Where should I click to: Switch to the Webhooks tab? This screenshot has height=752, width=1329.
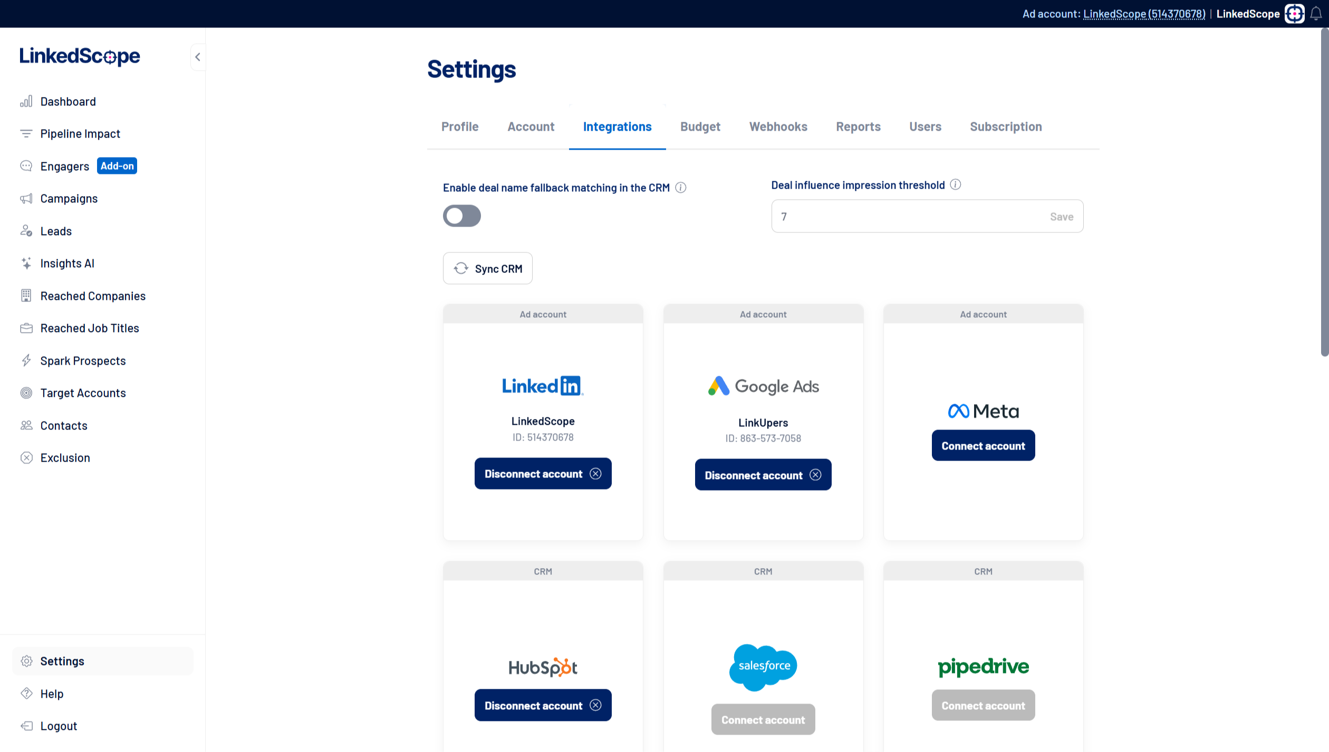tap(778, 126)
